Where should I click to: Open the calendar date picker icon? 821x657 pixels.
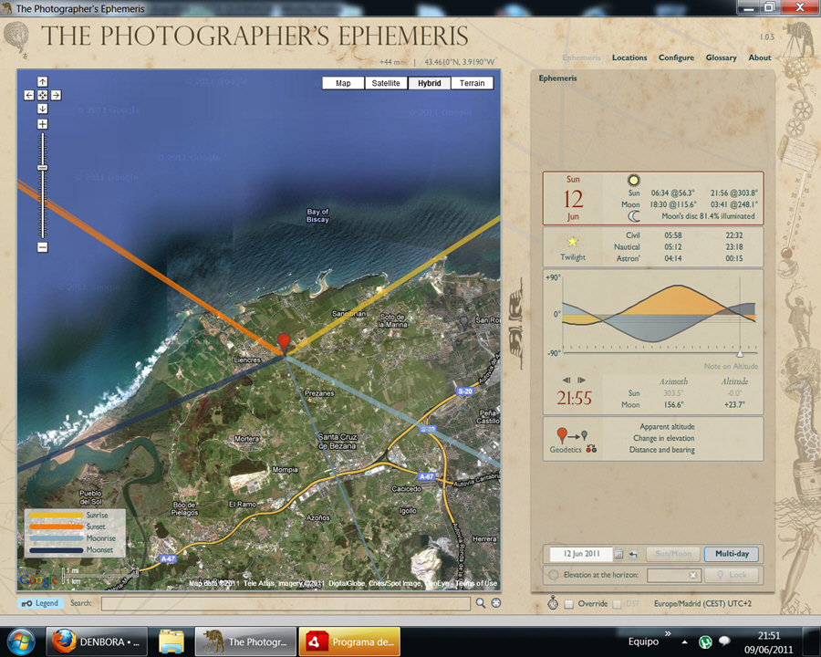coord(618,554)
